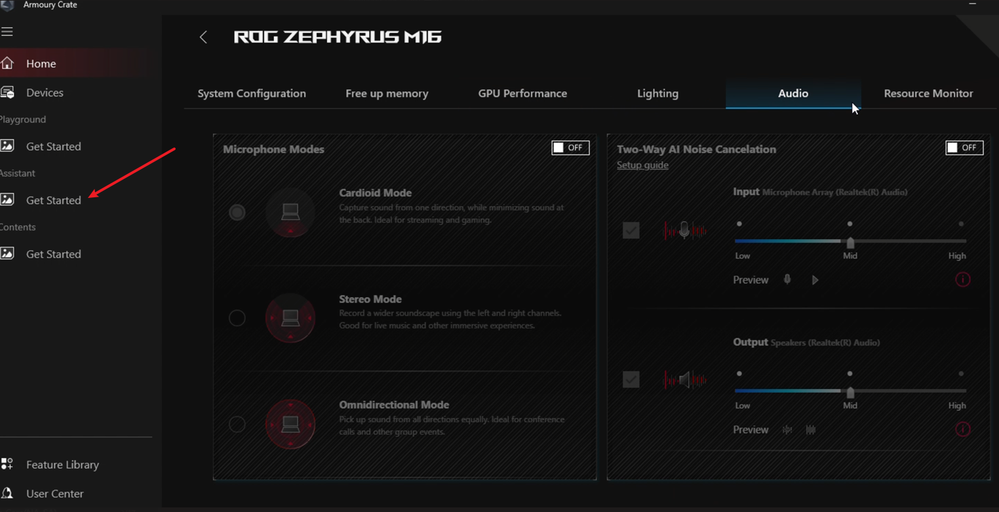Switch to the Lighting tab

[657, 93]
